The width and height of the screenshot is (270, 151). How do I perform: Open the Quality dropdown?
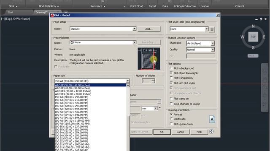click(x=213, y=49)
